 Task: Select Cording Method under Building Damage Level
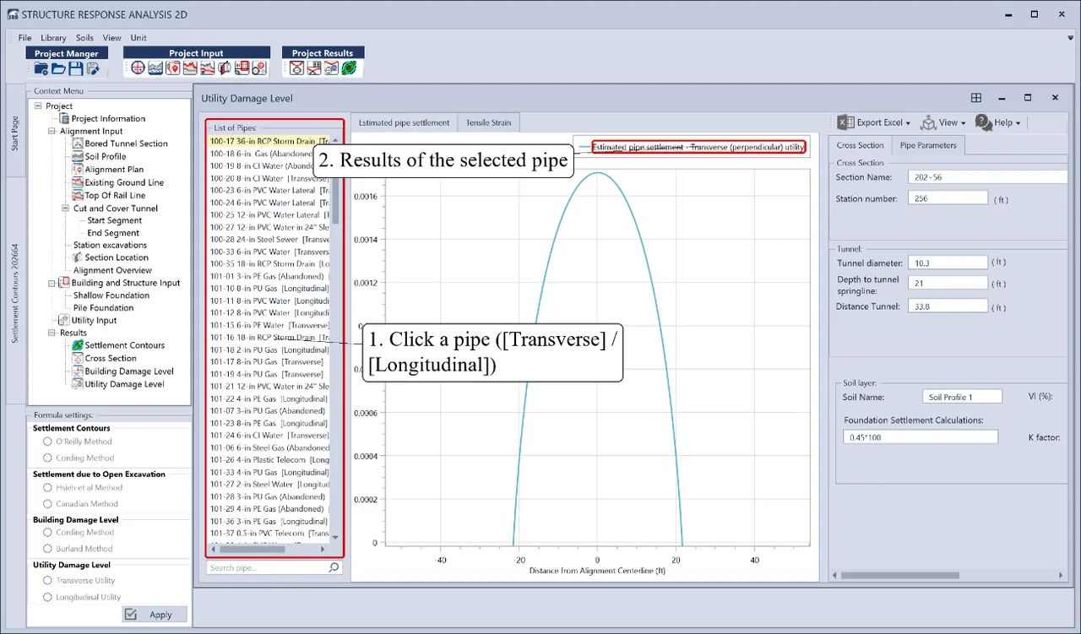[48, 533]
